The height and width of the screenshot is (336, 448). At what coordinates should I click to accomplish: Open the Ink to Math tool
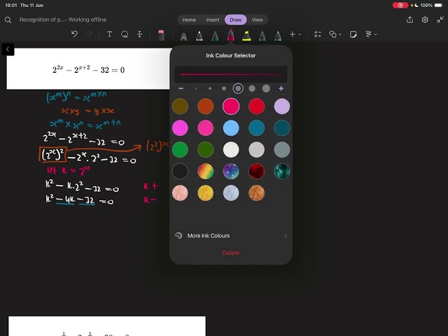click(x=317, y=34)
